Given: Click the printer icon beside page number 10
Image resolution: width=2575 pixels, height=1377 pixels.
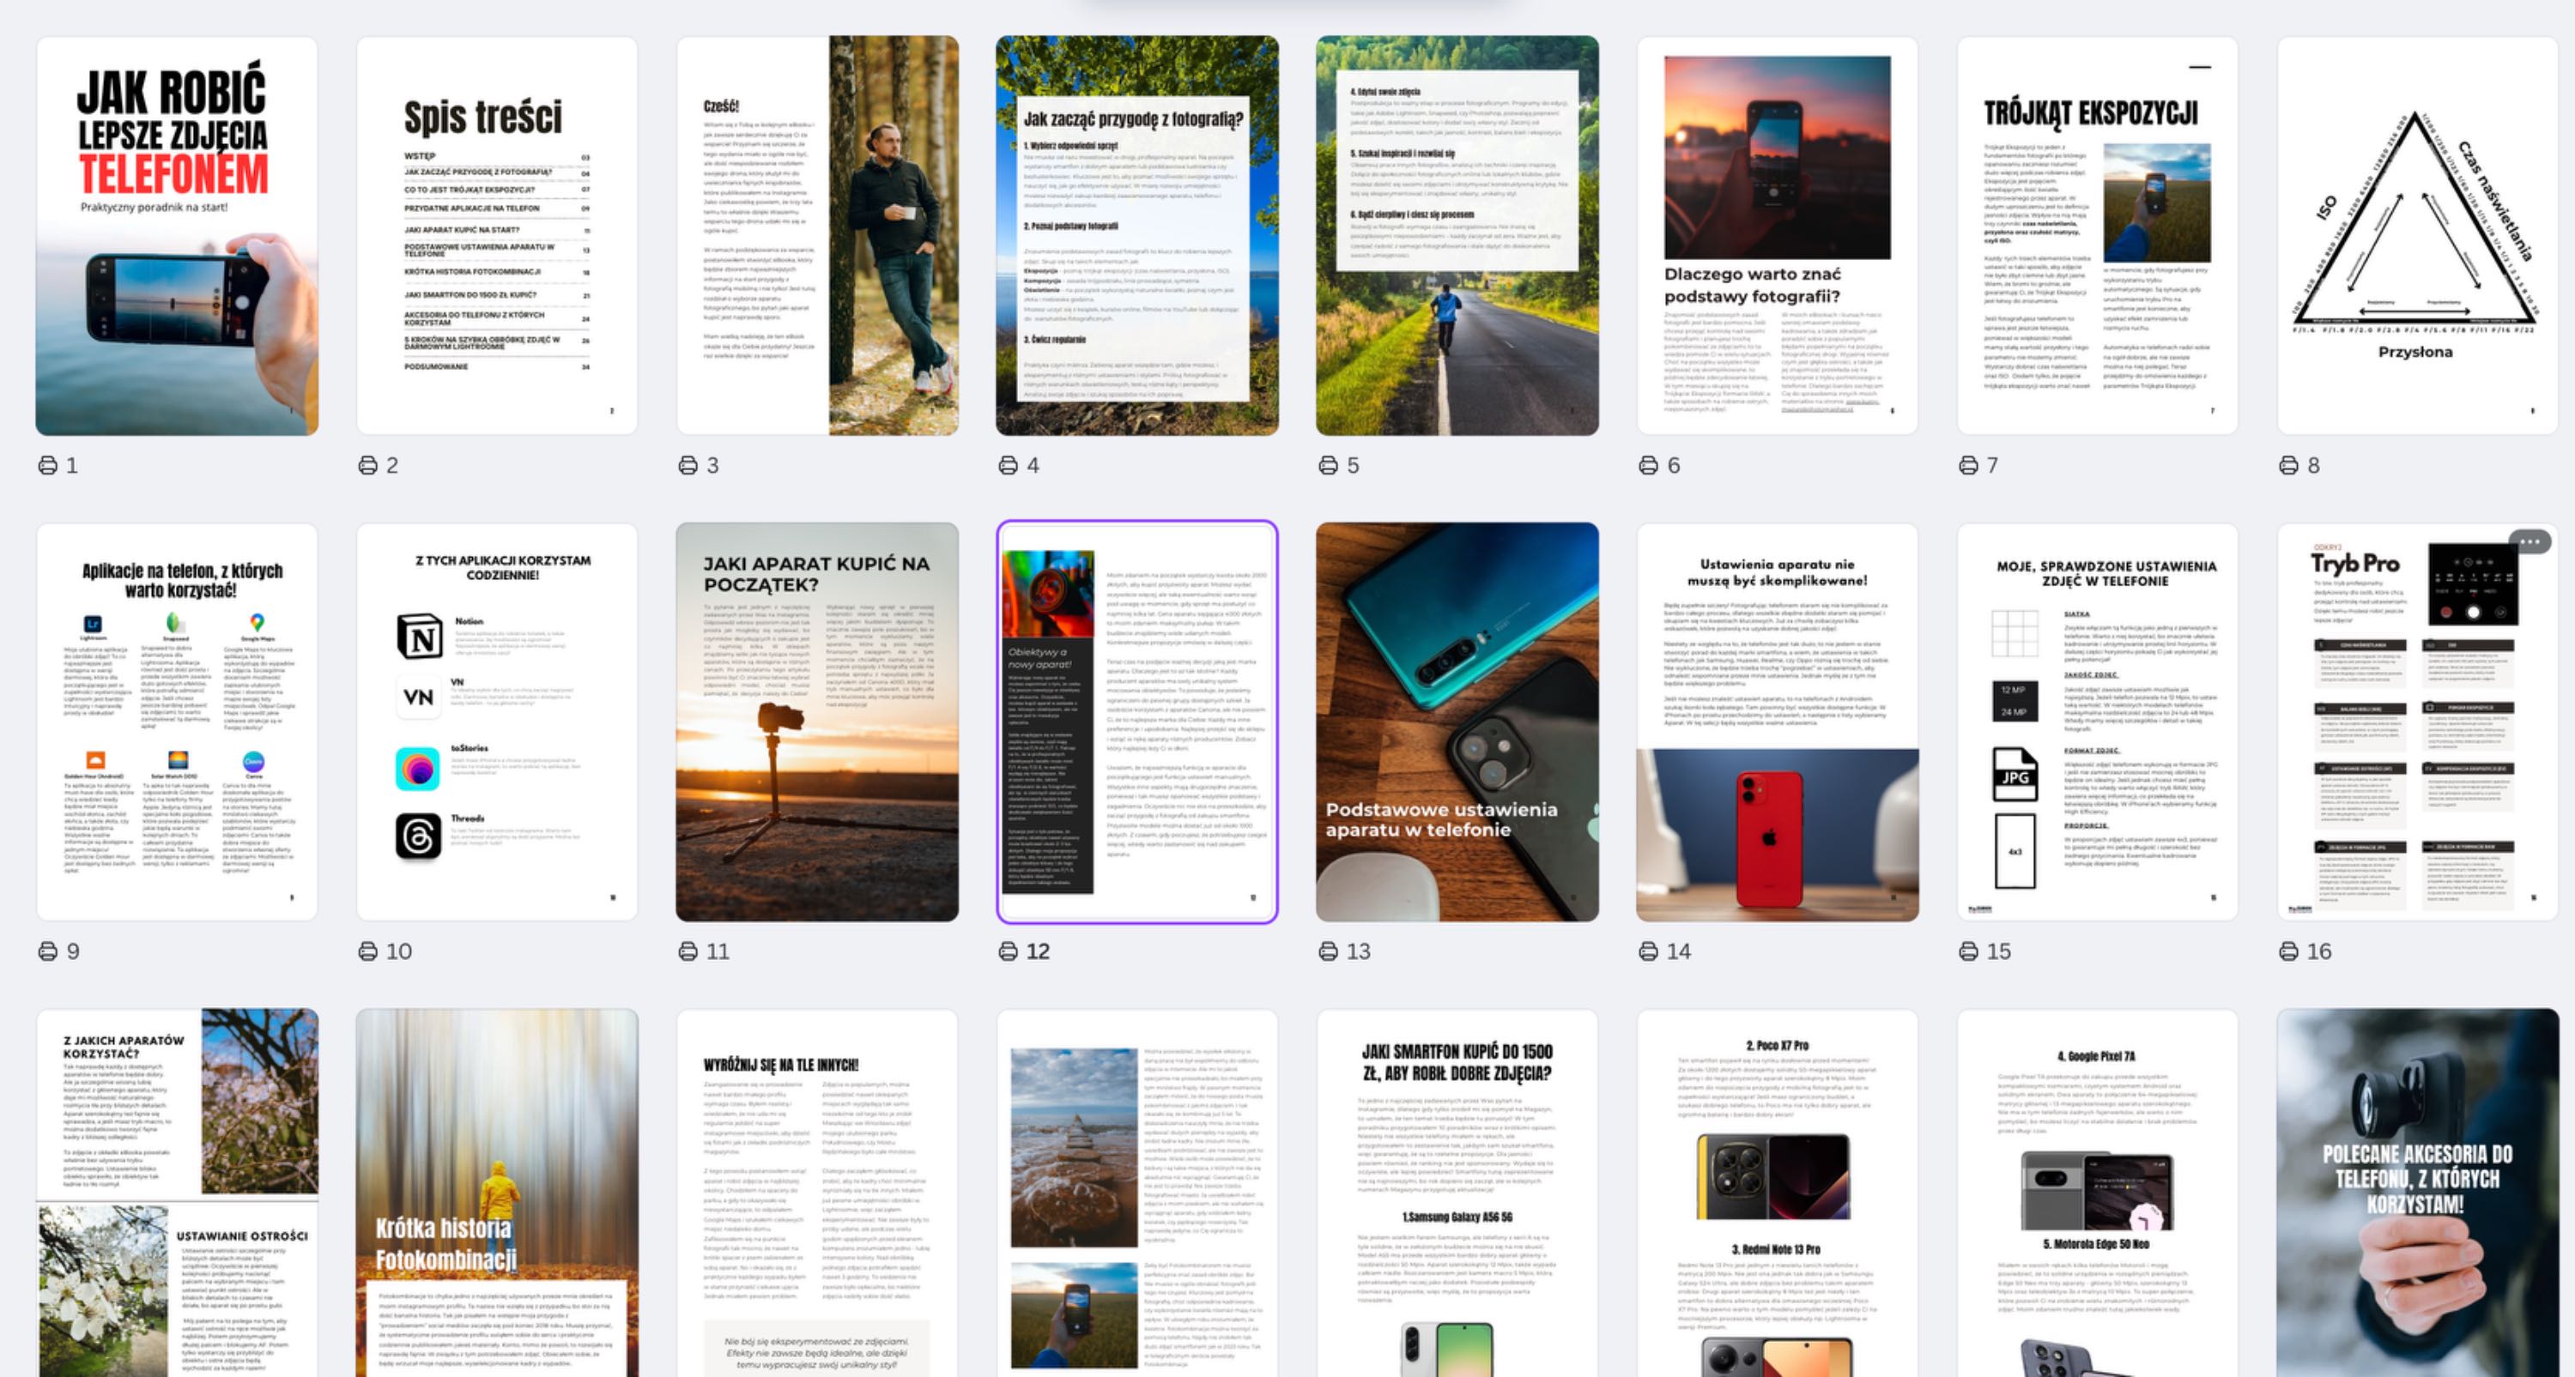Looking at the screenshot, I should (x=368, y=951).
